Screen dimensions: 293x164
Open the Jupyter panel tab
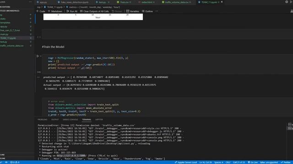point(99,119)
